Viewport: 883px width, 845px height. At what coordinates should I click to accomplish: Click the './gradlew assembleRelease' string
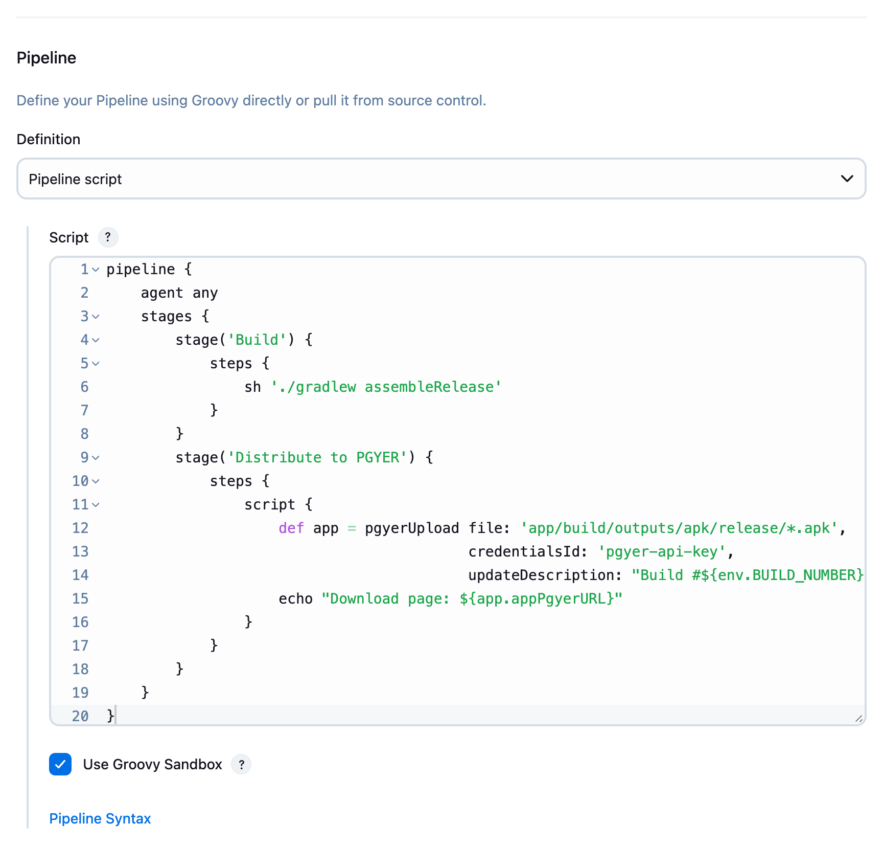coord(386,387)
